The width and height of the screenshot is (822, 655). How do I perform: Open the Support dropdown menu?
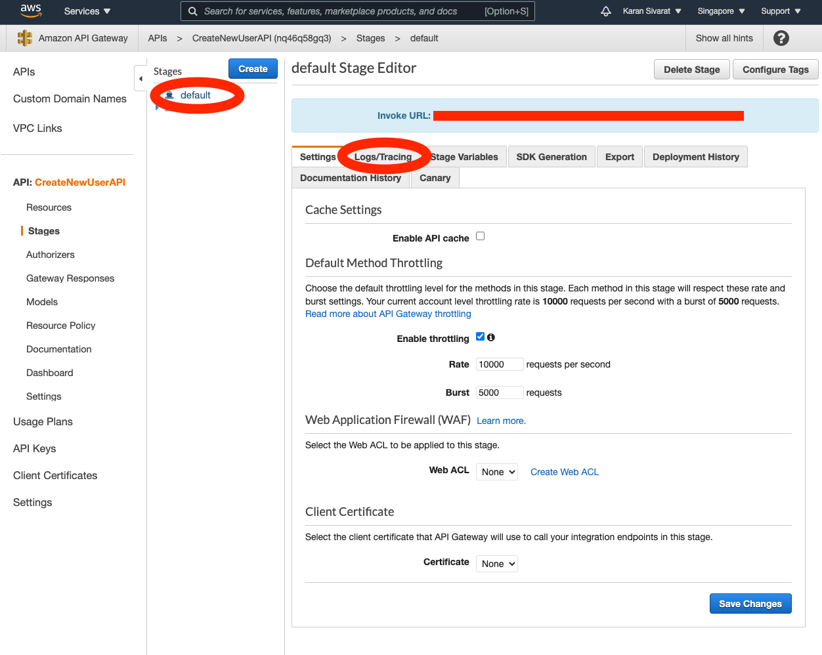pyautogui.click(x=781, y=11)
